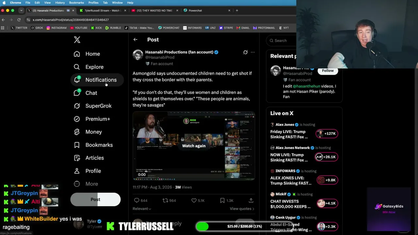
Task: Open the post's three-dot more menu
Action: [x=252, y=52]
